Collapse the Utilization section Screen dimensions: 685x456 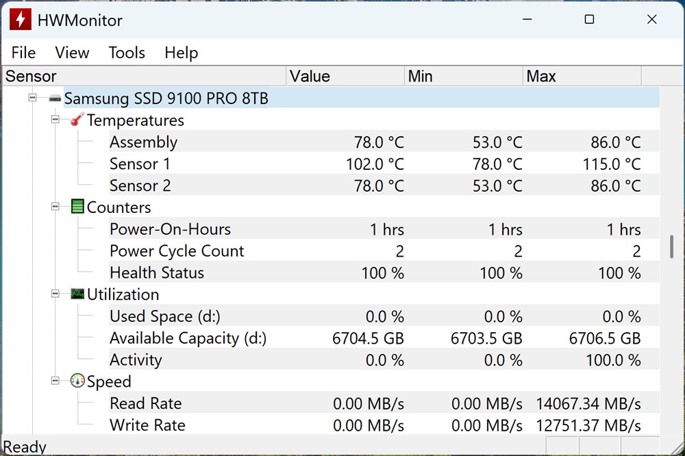click(54, 294)
